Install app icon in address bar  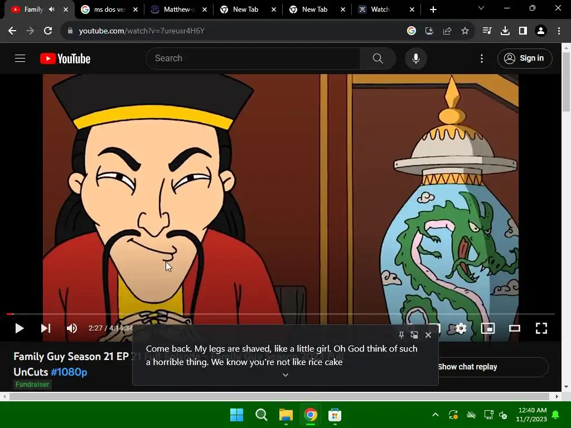[x=429, y=31]
